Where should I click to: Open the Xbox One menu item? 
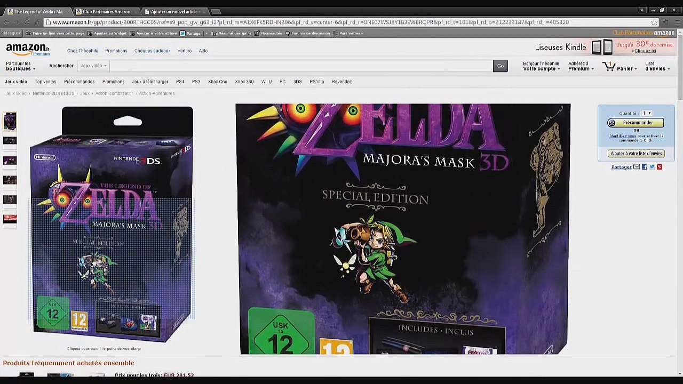(218, 82)
